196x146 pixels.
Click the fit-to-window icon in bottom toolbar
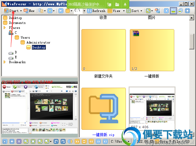[x=5, y=141]
